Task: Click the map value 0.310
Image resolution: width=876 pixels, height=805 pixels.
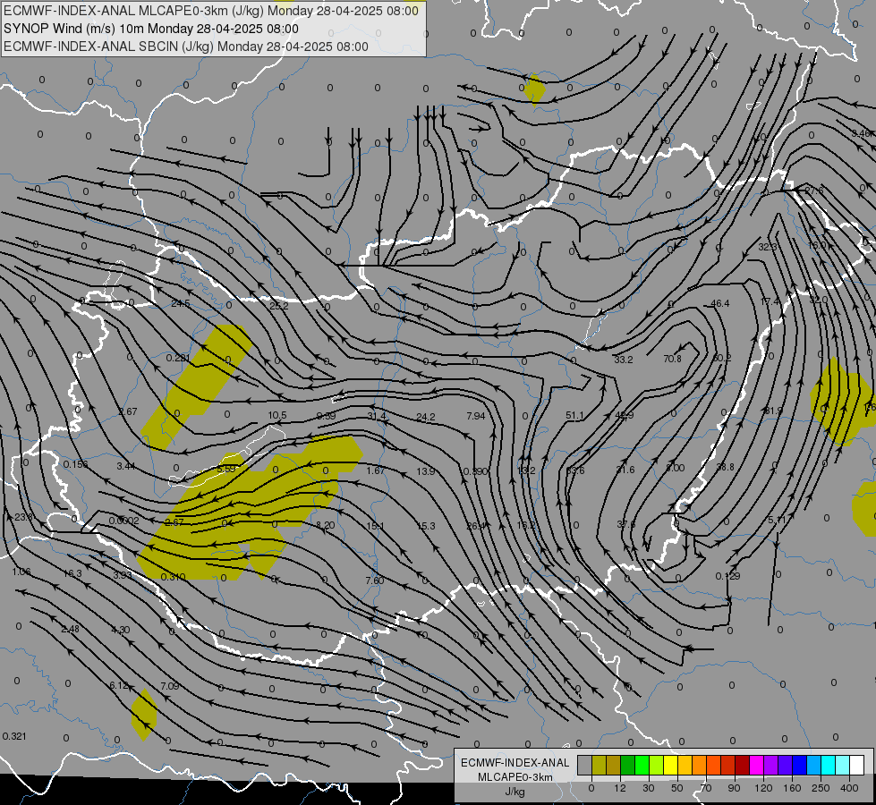Action: (174, 577)
